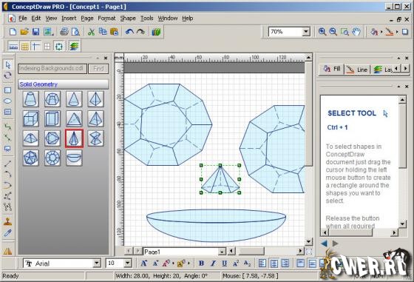Image resolution: width=414 pixels, height=282 pixels.
Task: Open the font size 10 dropdown
Action: 128,263
